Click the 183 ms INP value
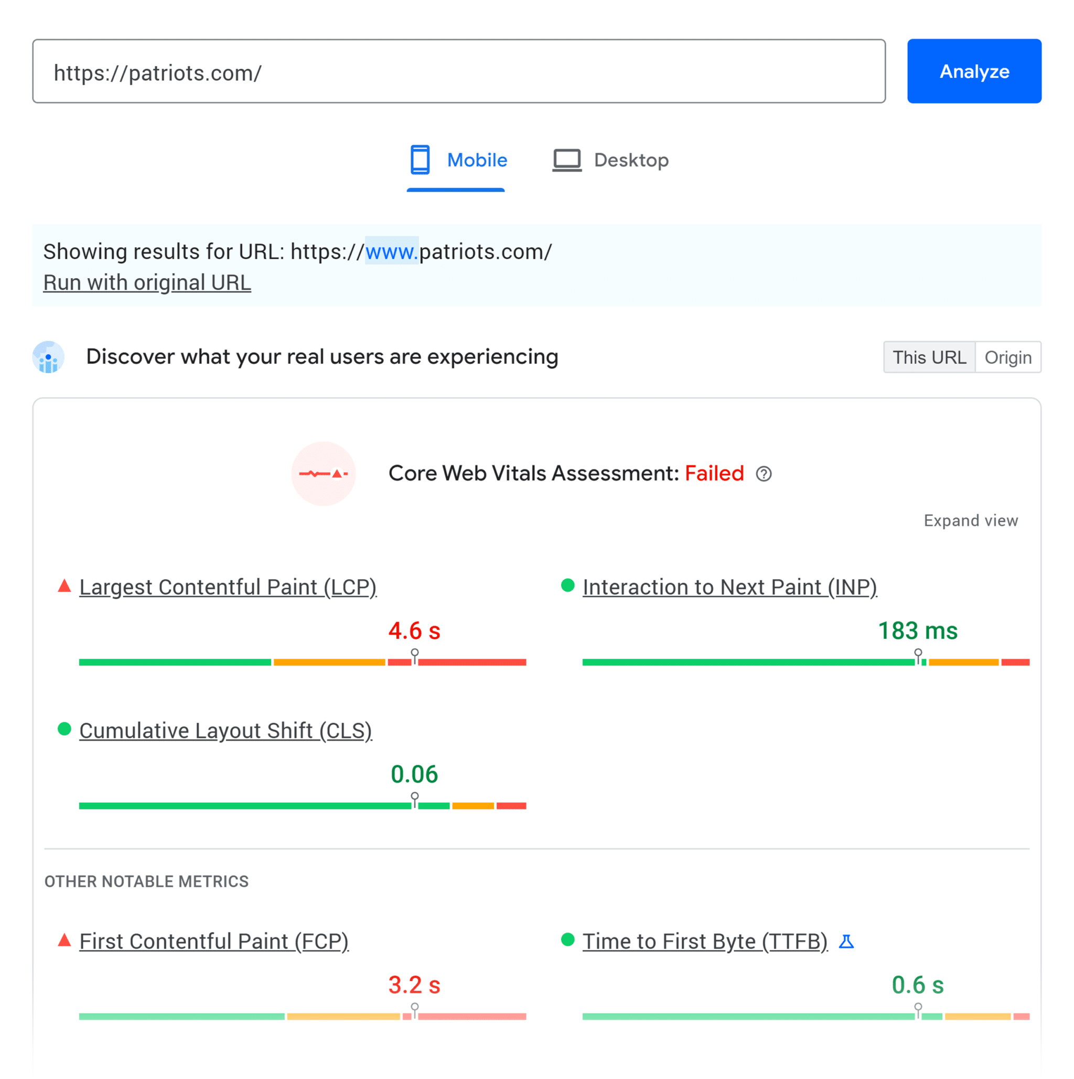Screen dimensions: 1074x1079 [918, 631]
